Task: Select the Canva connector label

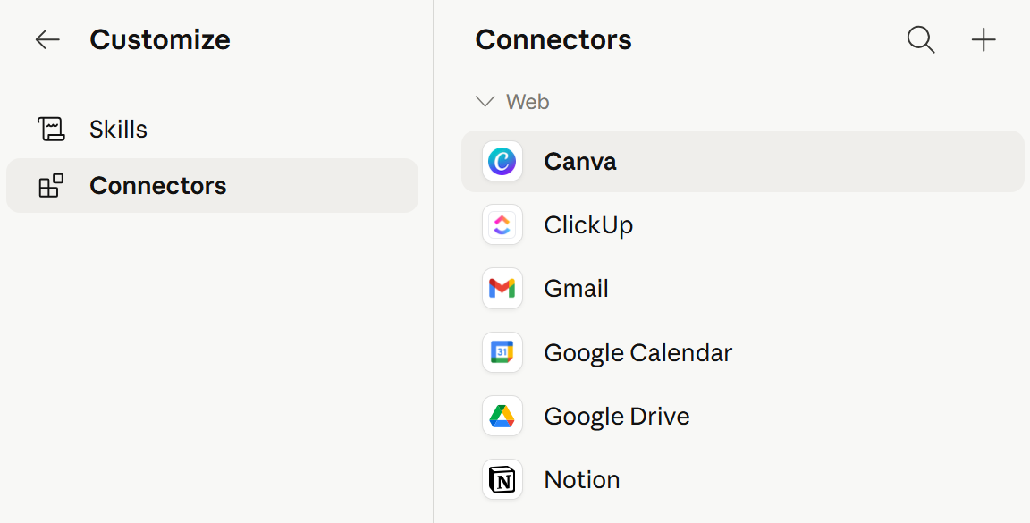Action: tap(580, 162)
